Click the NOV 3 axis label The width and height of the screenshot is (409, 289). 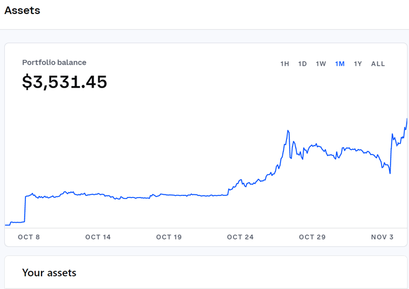[x=382, y=237]
